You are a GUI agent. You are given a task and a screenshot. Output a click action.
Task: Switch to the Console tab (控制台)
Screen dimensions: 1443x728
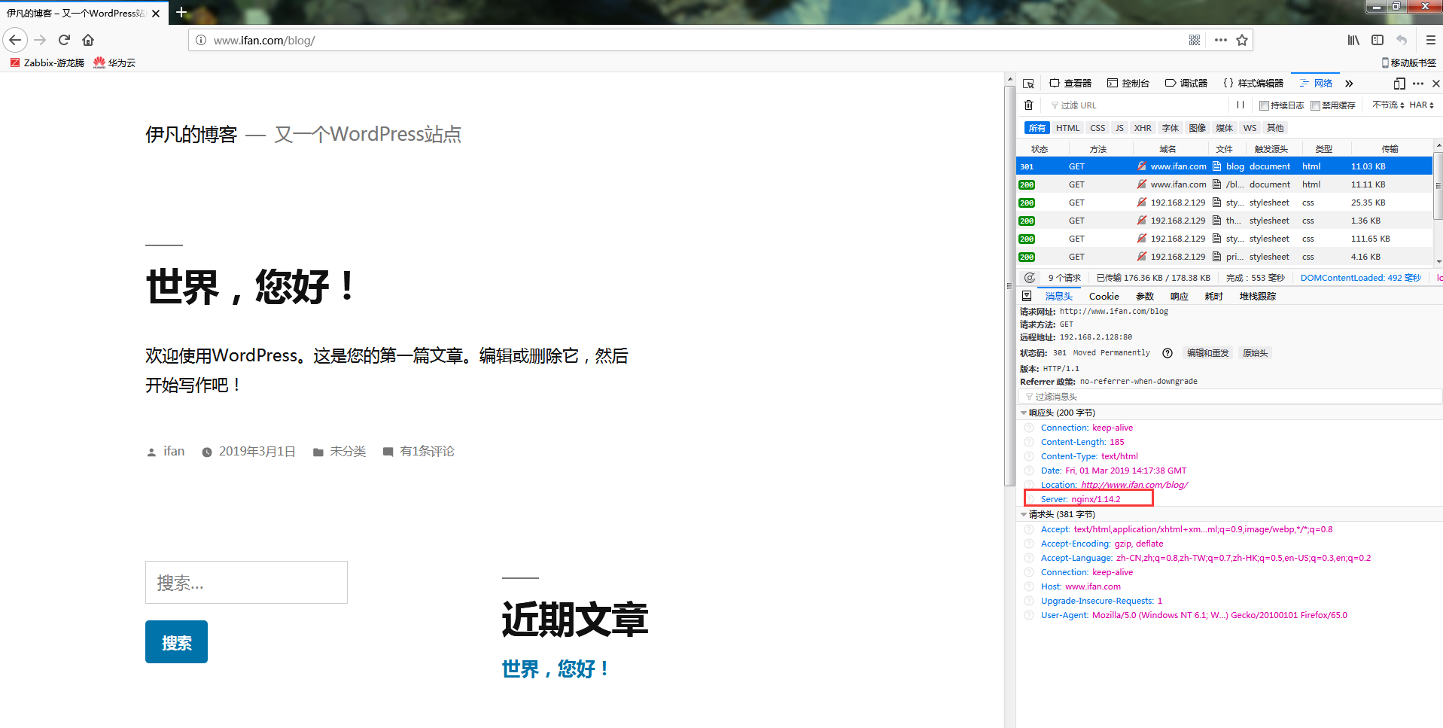1128,84
